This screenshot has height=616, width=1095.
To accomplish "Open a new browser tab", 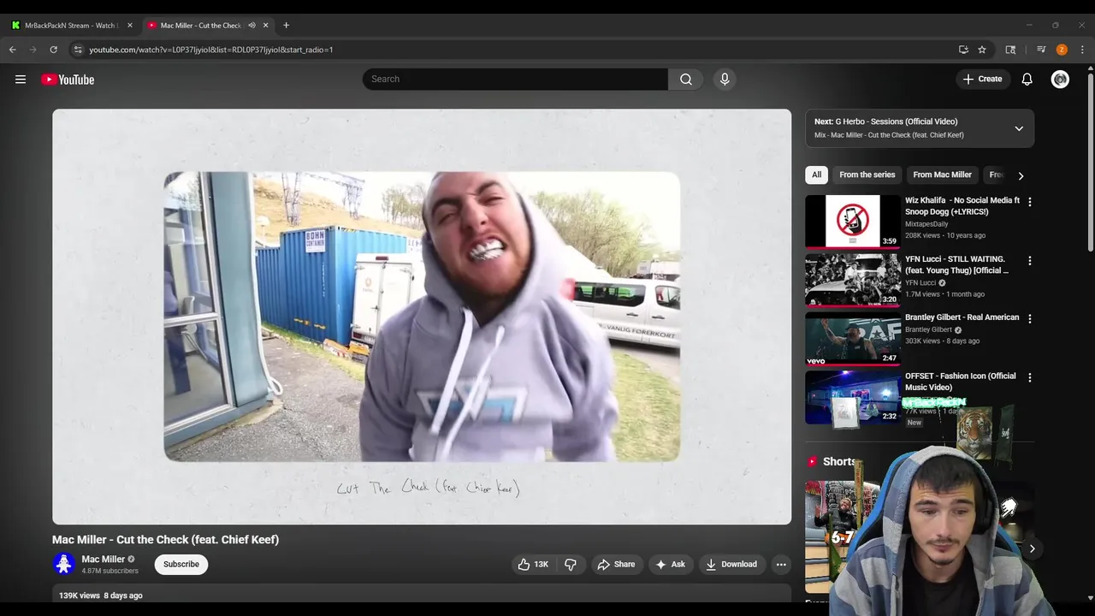I will (x=286, y=26).
